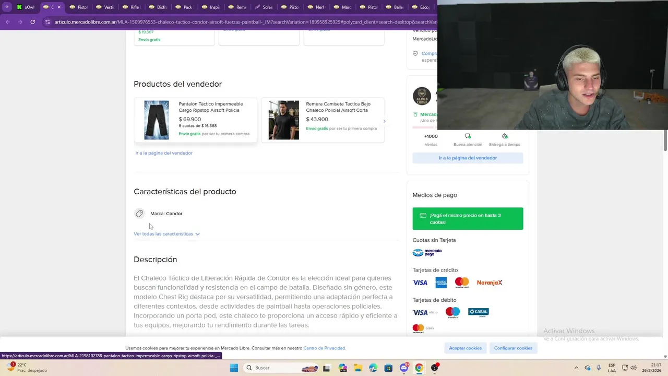
Task: Click the protected purchase shield icon
Action: (x=415, y=53)
